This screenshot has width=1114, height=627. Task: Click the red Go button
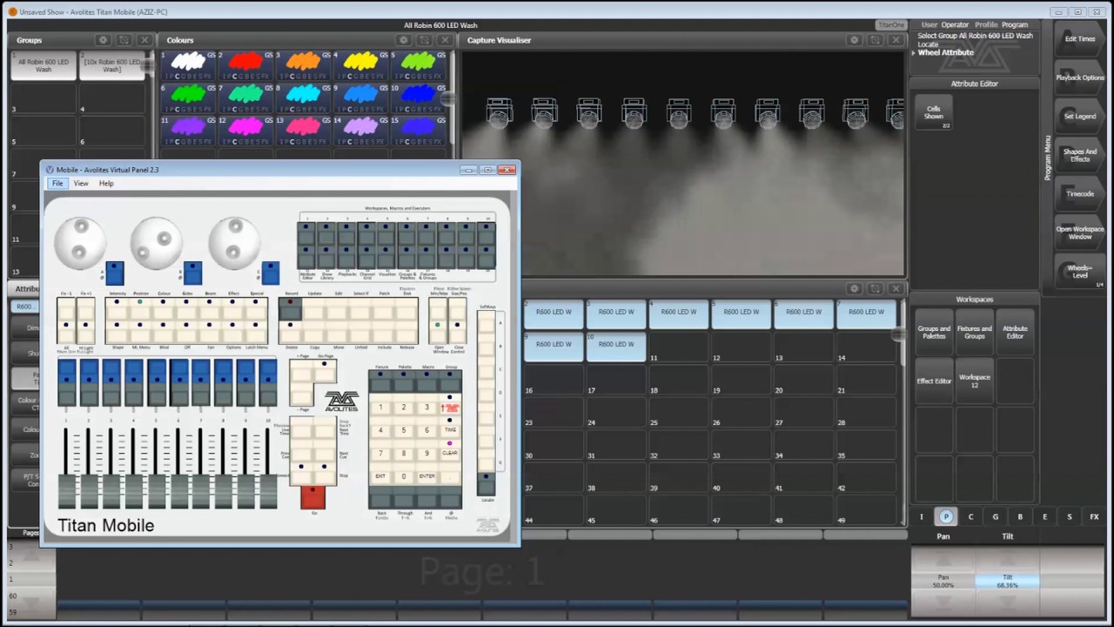(312, 497)
